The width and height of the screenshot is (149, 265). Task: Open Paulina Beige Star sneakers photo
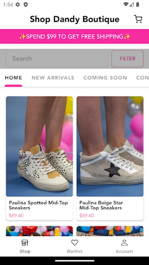[110, 146]
